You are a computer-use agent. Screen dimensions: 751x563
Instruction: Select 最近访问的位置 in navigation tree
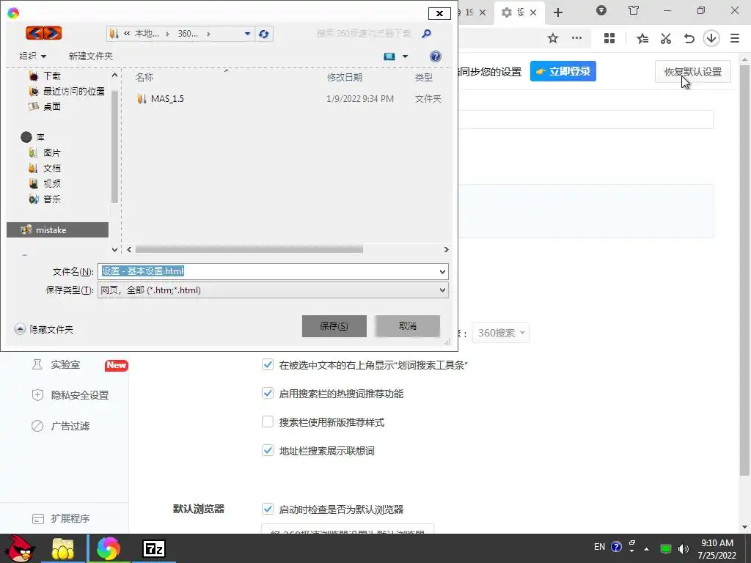[67, 91]
